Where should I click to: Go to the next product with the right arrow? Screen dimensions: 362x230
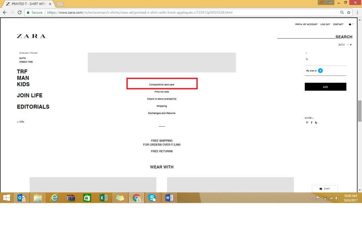click(351, 45)
